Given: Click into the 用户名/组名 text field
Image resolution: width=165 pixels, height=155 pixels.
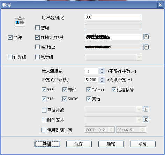Looking at the screenshot, I should pyautogui.click(x=113, y=17).
